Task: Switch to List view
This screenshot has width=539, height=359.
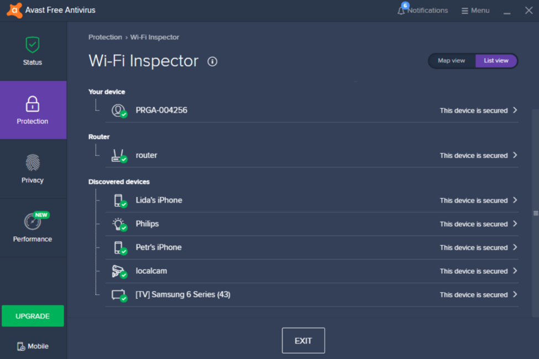Action: coord(496,61)
